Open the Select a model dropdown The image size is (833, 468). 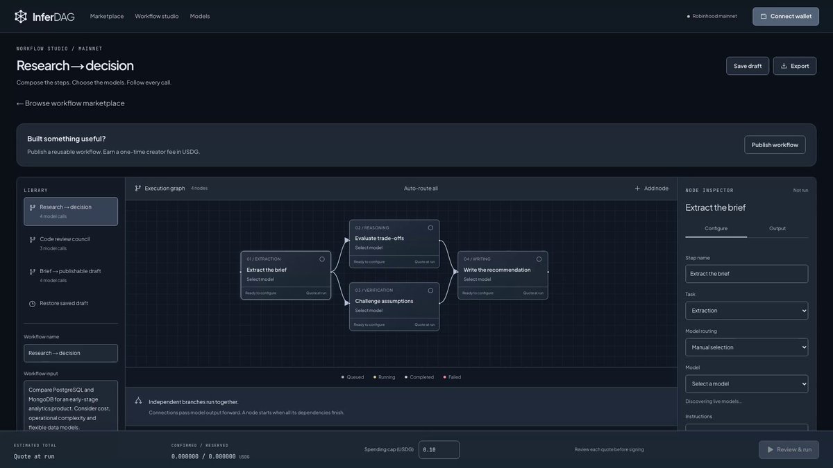pyautogui.click(x=747, y=384)
